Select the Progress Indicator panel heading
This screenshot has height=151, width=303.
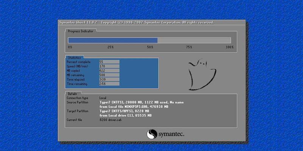tap(81, 31)
